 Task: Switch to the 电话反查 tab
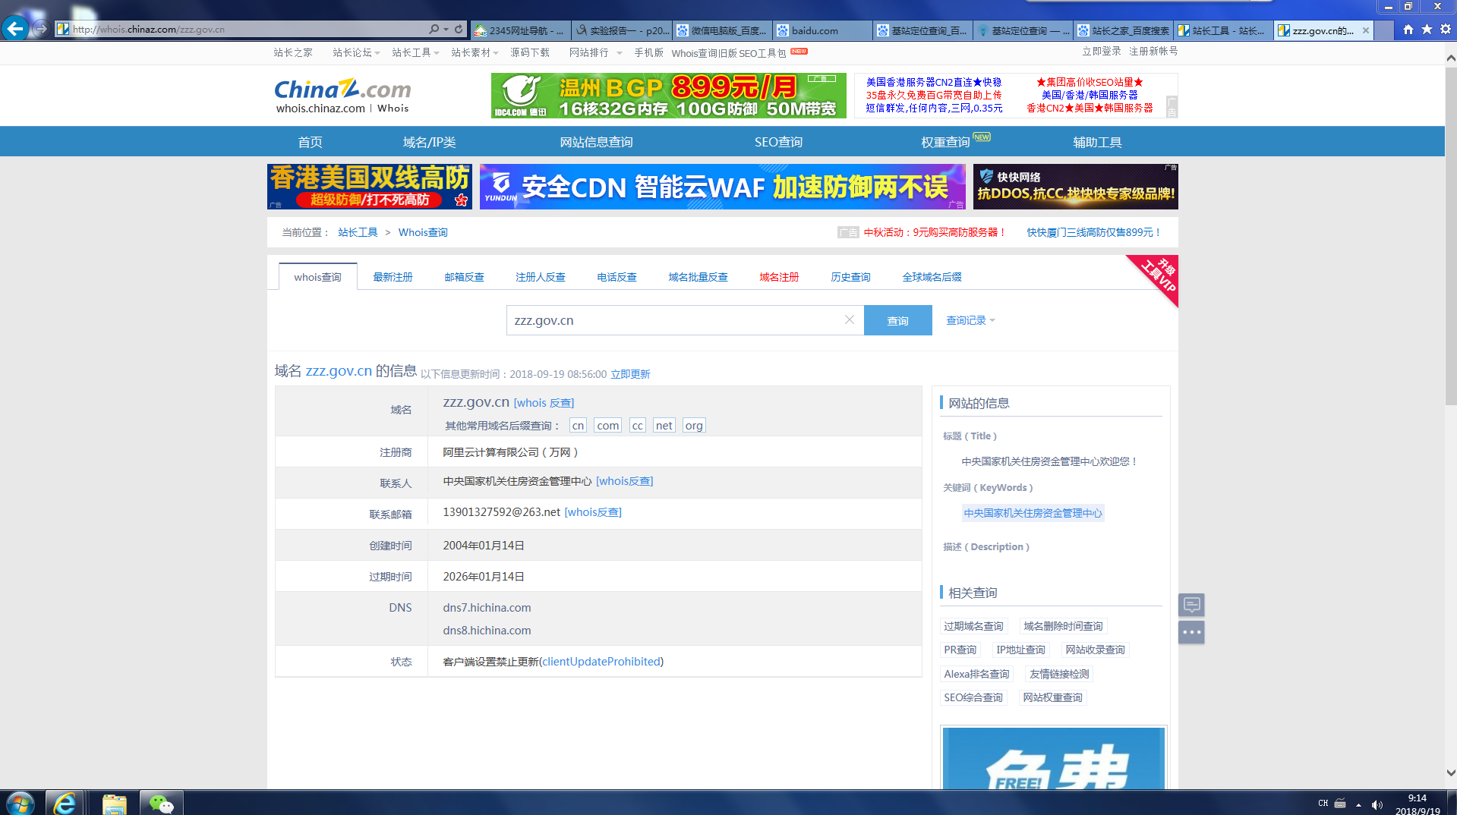click(x=617, y=277)
